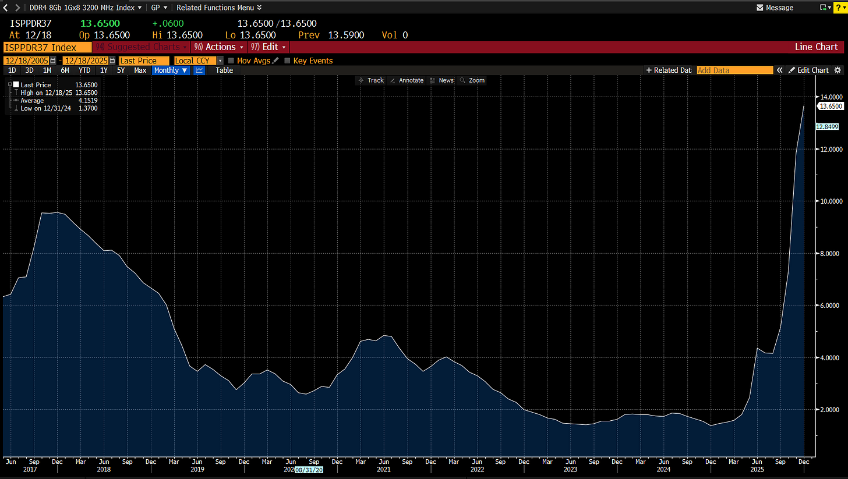Click the Last Price legend square
The width and height of the screenshot is (848, 479).
[16, 85]
